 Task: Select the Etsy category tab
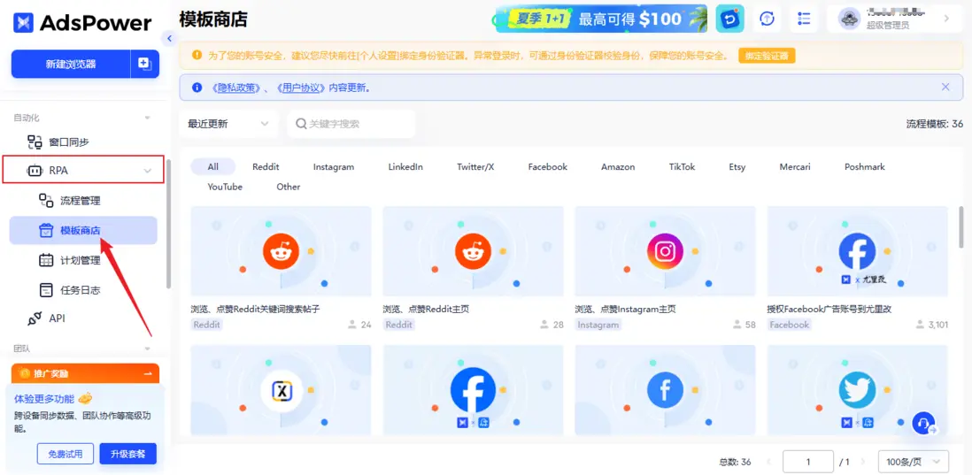[x=737, y=166]
